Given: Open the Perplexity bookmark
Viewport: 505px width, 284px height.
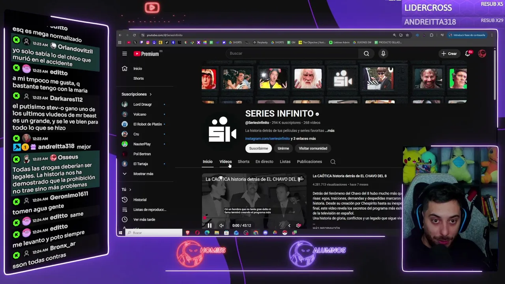Looking at the screenshot, I should 261,42.
